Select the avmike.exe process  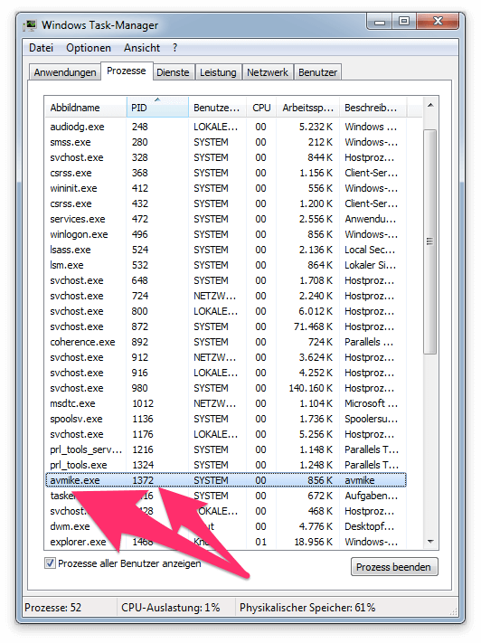click(x=225, y=480)
